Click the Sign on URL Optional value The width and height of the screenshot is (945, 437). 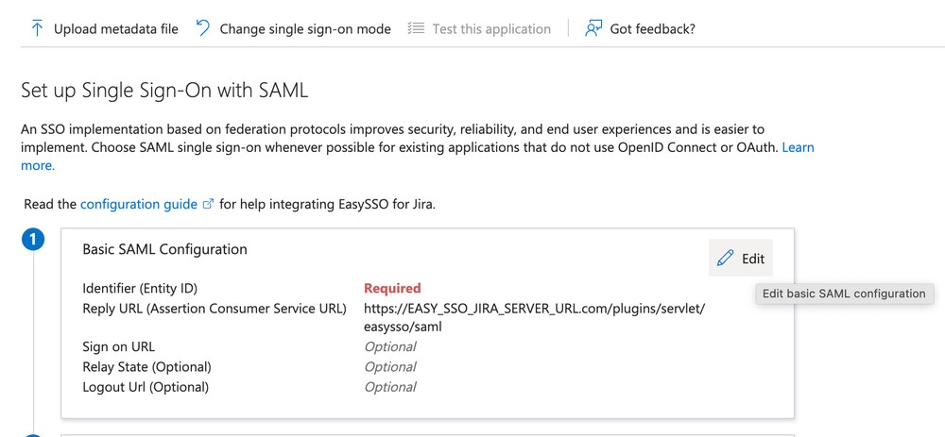[390, 346]
